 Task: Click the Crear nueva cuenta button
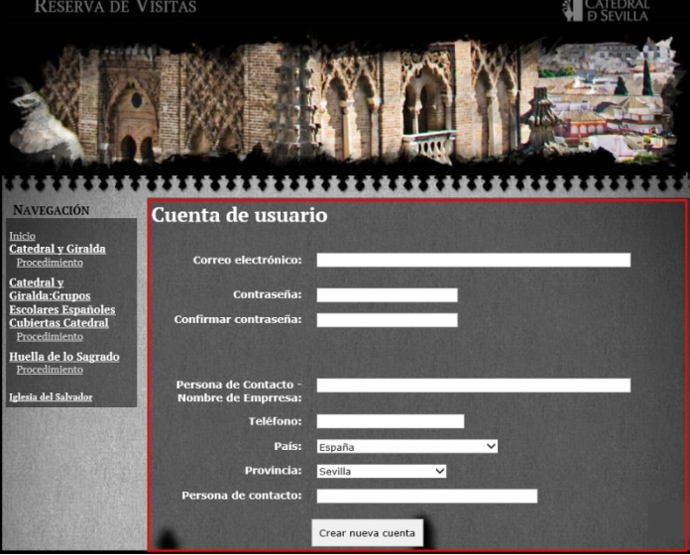(x=367, y=533)
